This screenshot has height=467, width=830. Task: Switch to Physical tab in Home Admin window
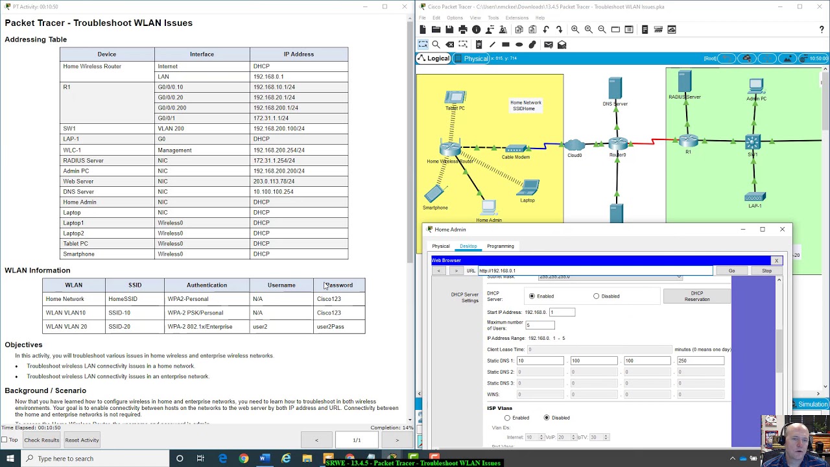point(441,246)
